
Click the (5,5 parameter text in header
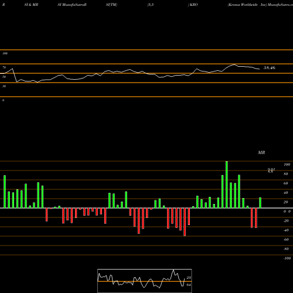coord(151,5)
